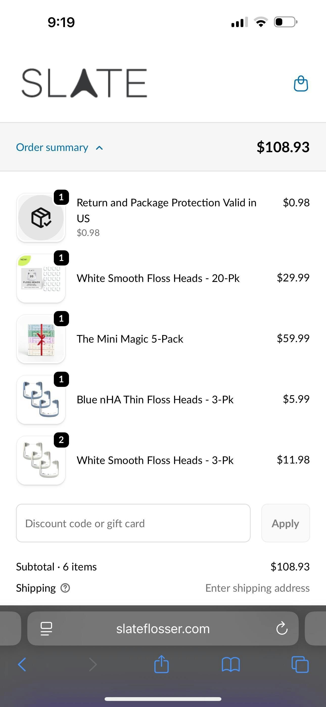Tap Blue nHA Thin Floss Heads thumbnail
Image resolution: width=326 pixels, height=707 pixels.
coord(41,400)
